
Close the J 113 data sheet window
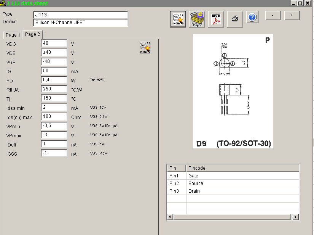click(x=308, y=3)
